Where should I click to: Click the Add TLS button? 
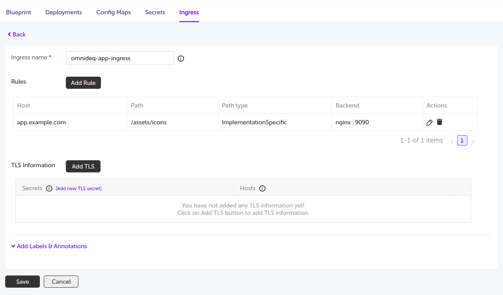83,166
